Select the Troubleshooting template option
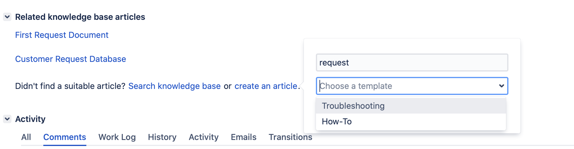574x149 pixels. [411, 106]
